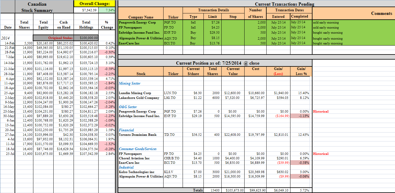Click the "Current Position as of: 7/25/2014" heading
This screenshot has width=395, height=193.
(217, 63)
